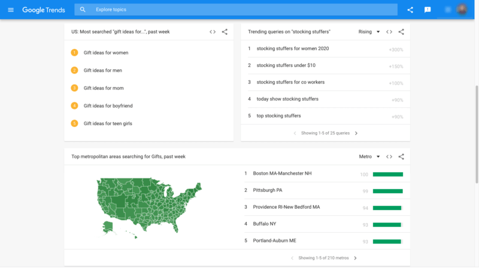Open Gift ideas for teen girls
Image resolution: width=479 pixels, height=268 pixels.
coord(108,124)
